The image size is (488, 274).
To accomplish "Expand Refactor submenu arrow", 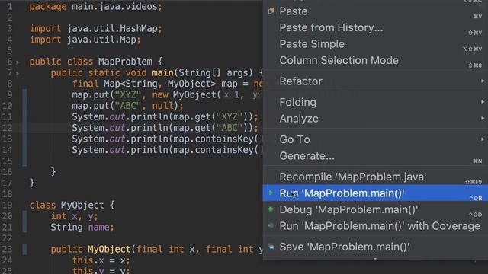I will (483, 81).
